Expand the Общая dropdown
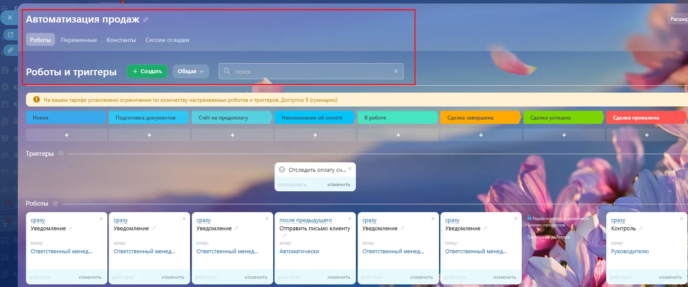688x287 pixels. [x=191, y=71]
